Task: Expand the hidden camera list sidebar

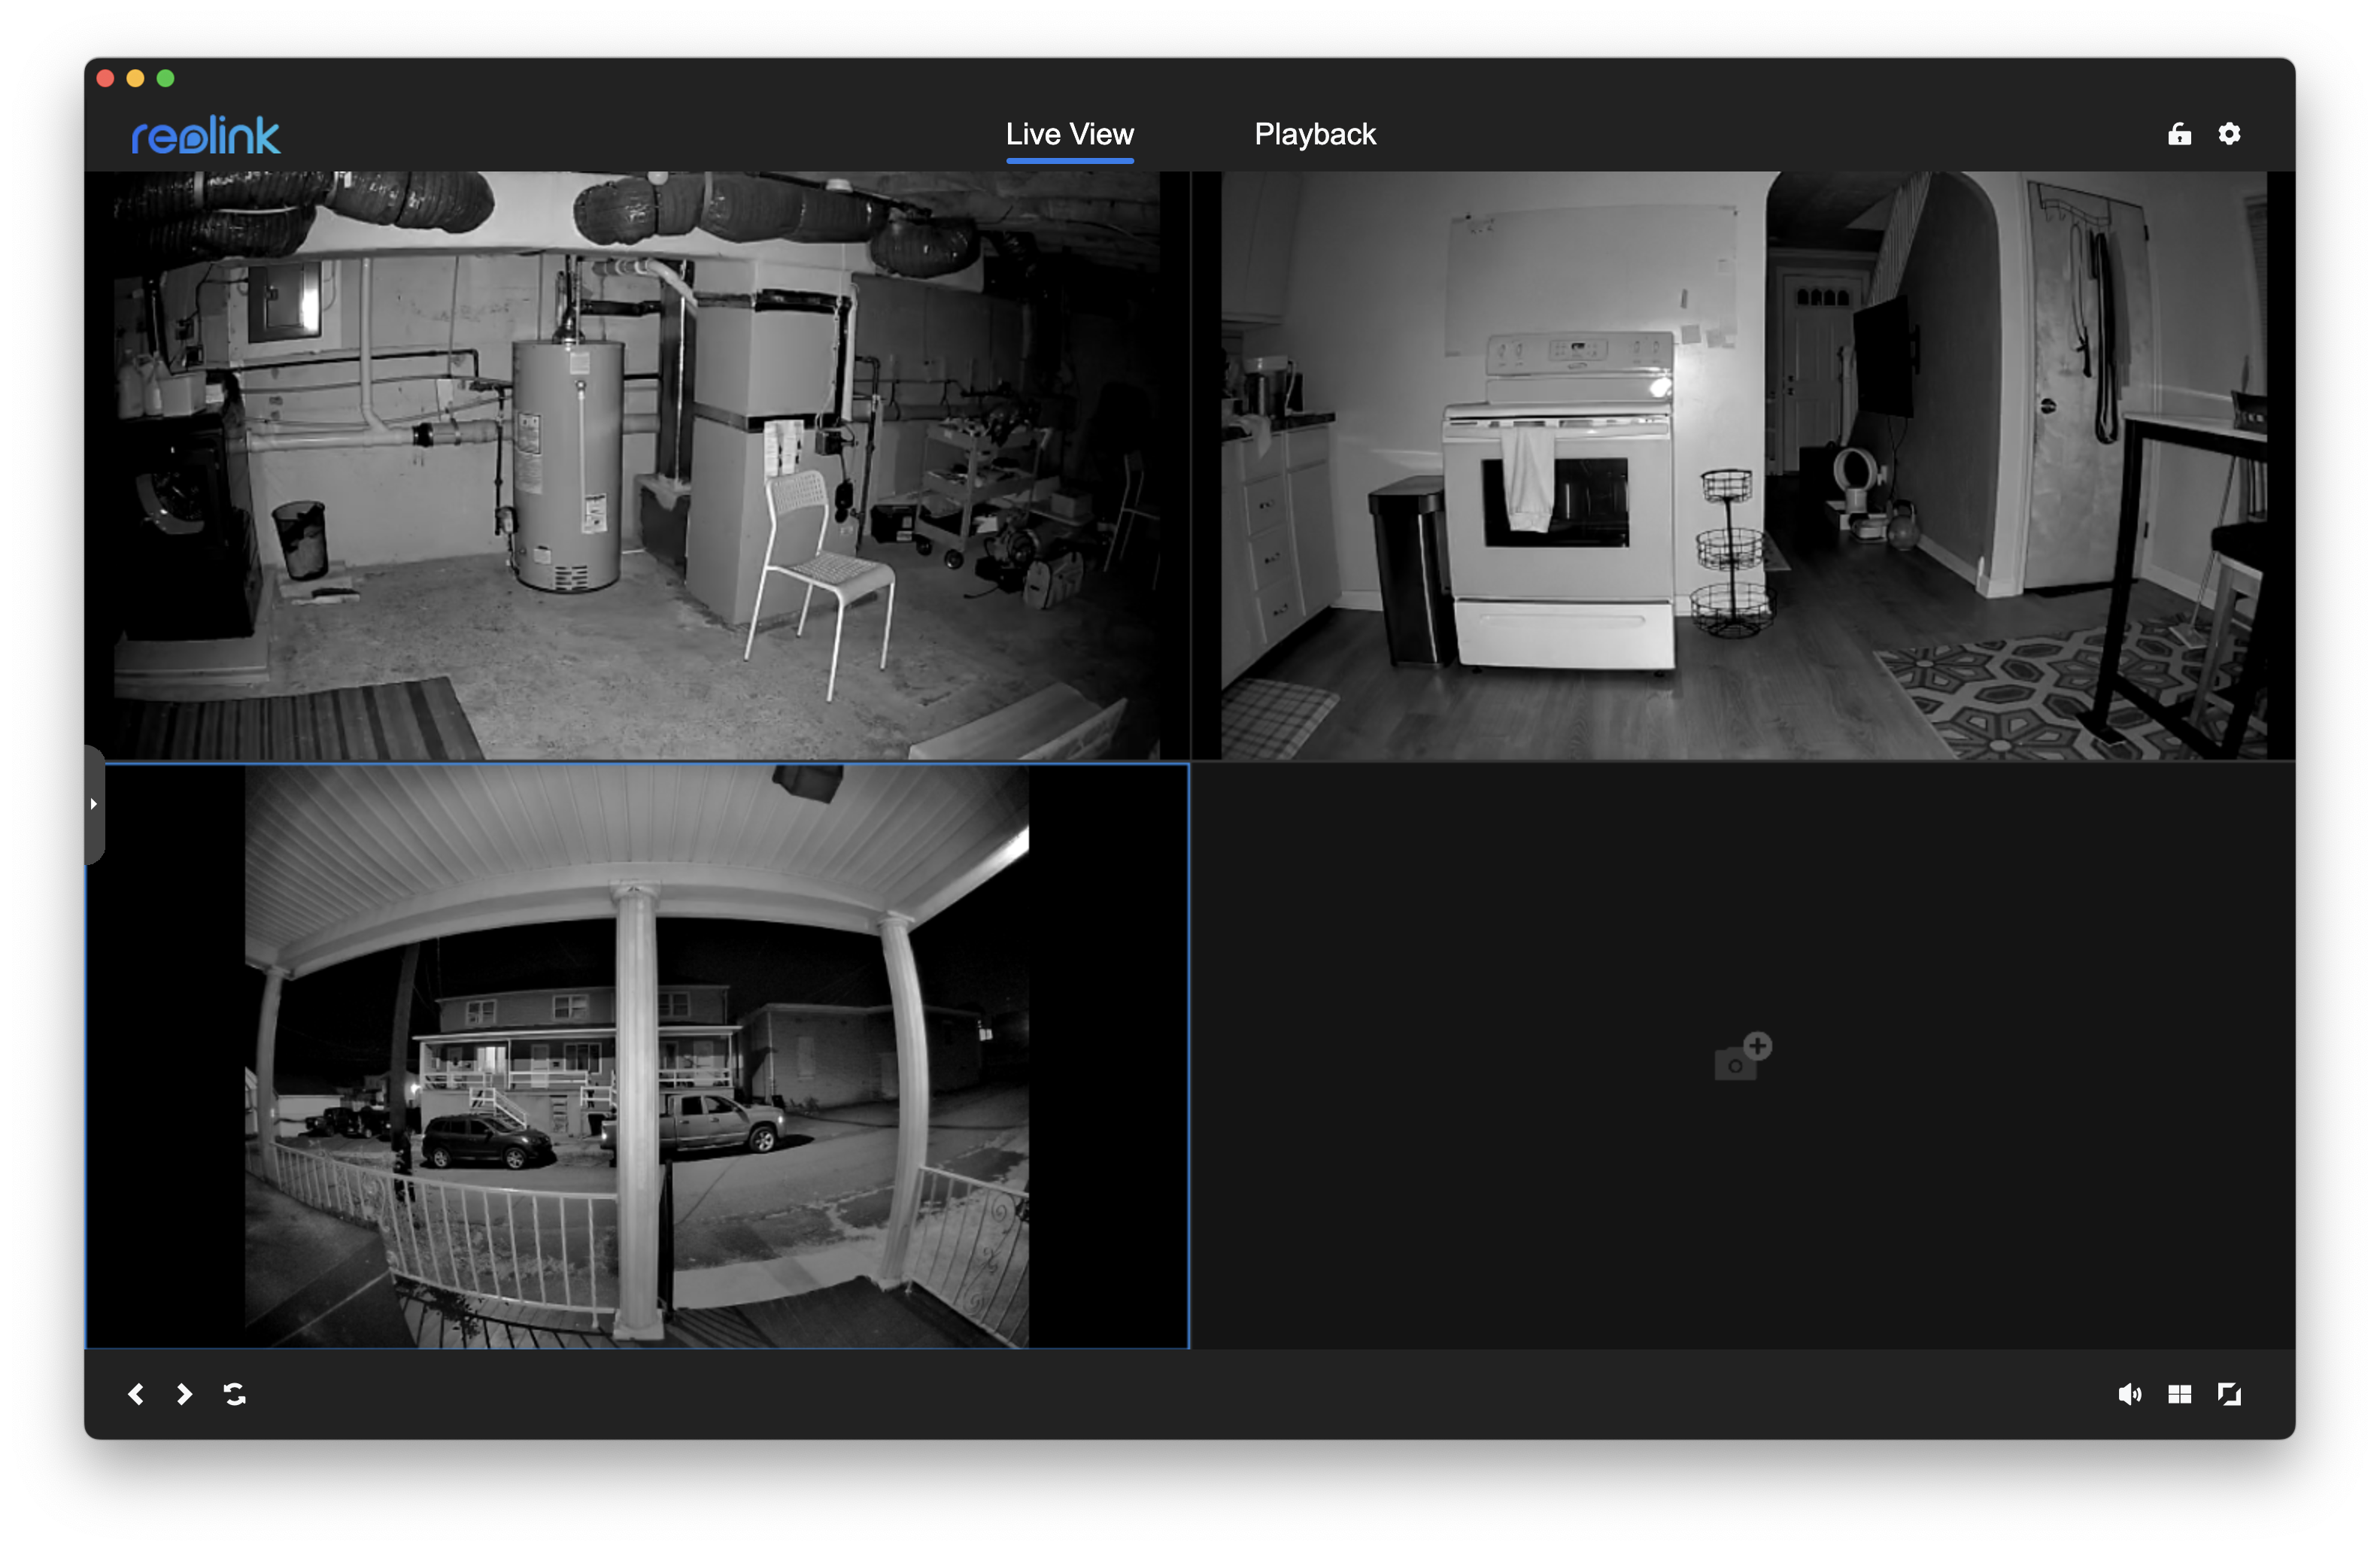Action: point(93,803)
